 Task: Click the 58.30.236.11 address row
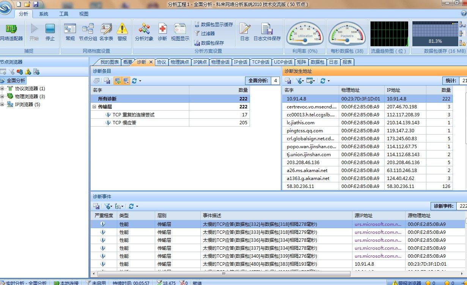(x=300, y=186)
